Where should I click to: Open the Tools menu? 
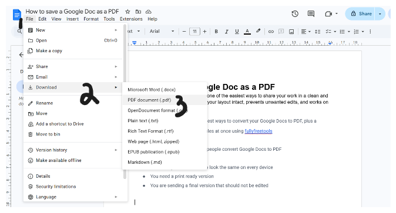(x=109, y=19)
